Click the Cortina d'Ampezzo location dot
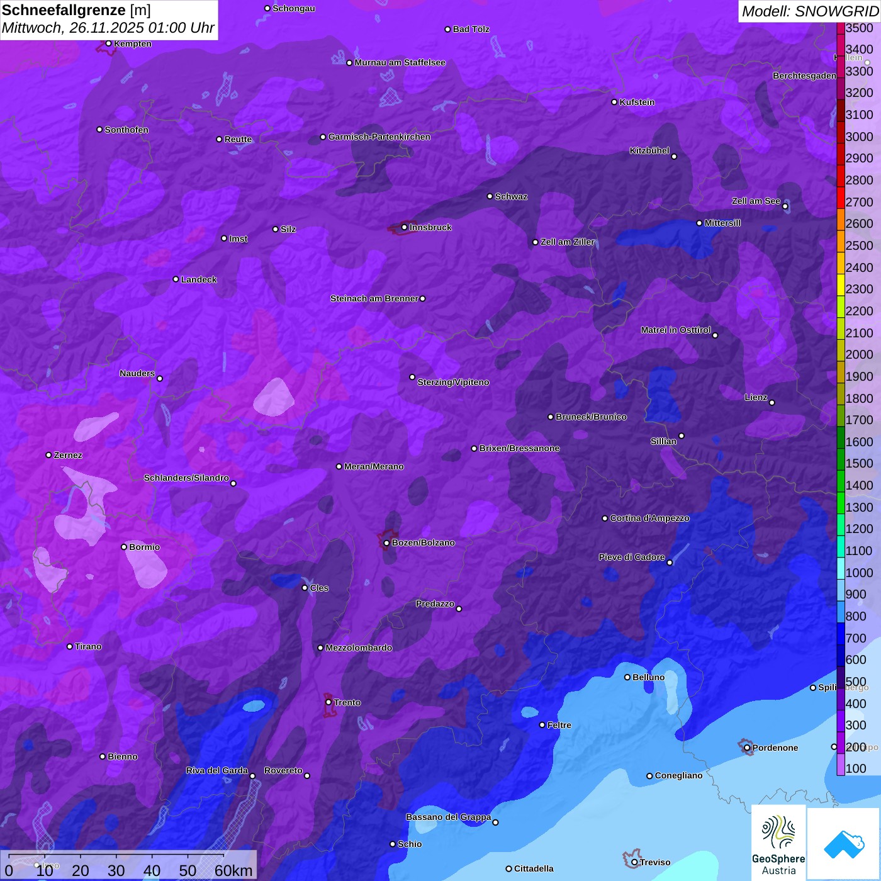 [605, 519]
